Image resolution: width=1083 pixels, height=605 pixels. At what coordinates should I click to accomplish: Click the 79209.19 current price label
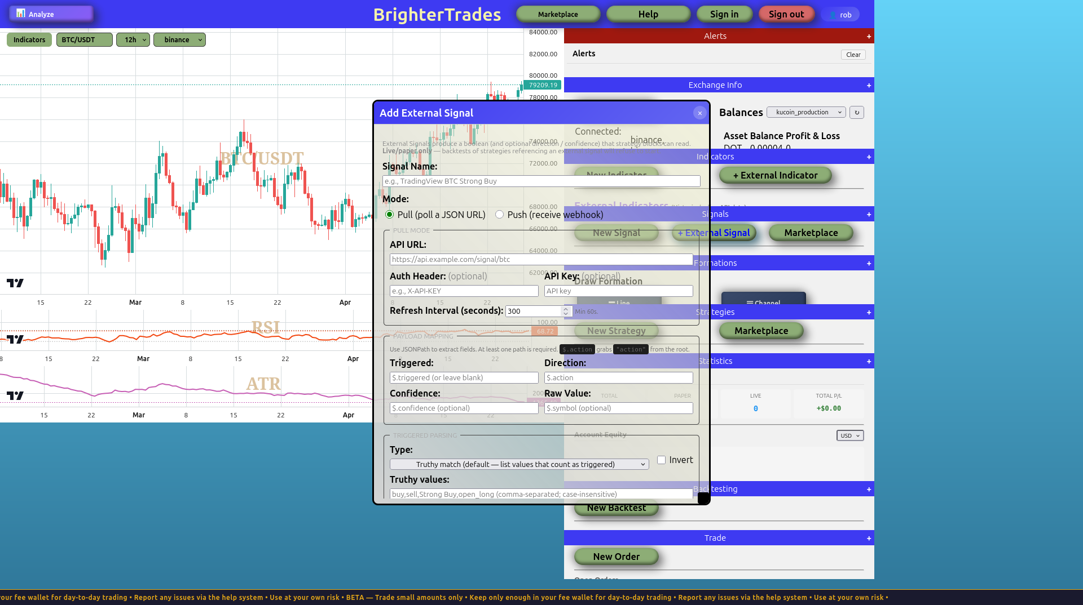[x=543, y=85]
